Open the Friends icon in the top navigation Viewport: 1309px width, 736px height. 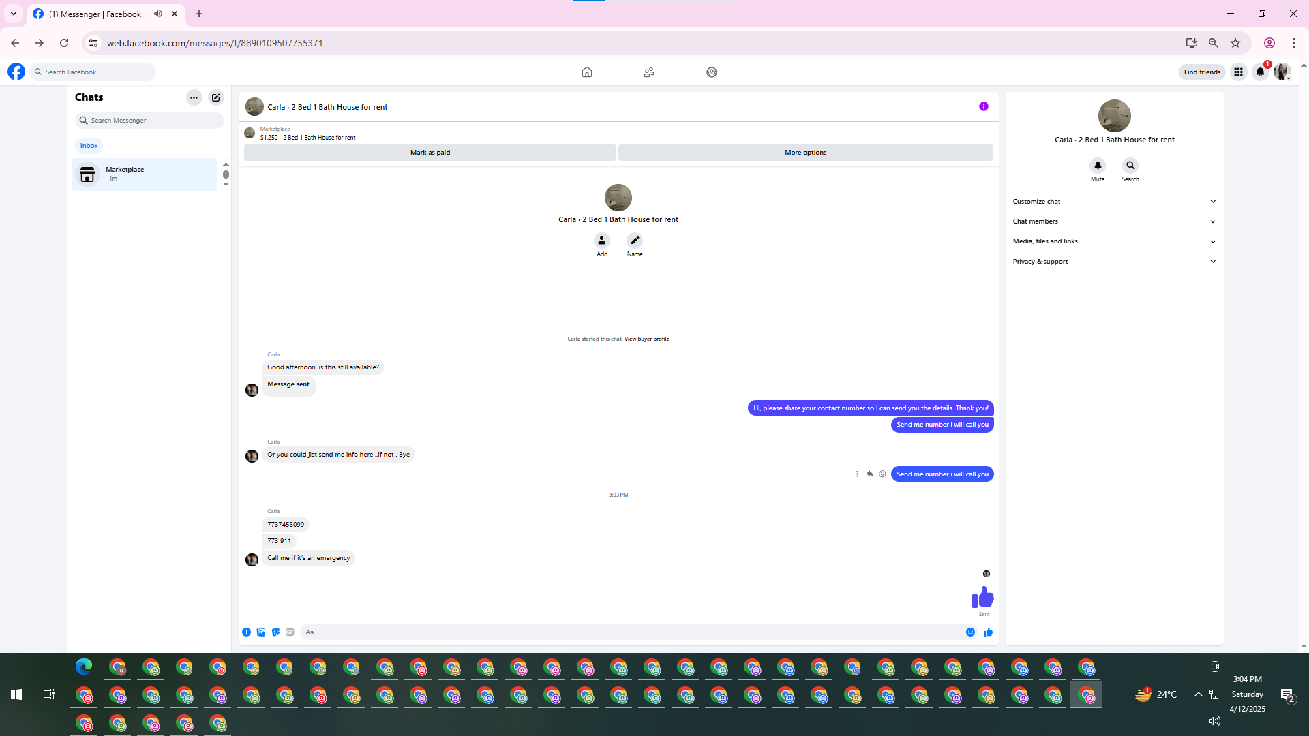tap(649, 72)
